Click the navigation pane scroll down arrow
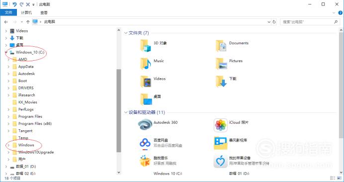The height and width of the screenshot is (182, 344). pos(119,173)
